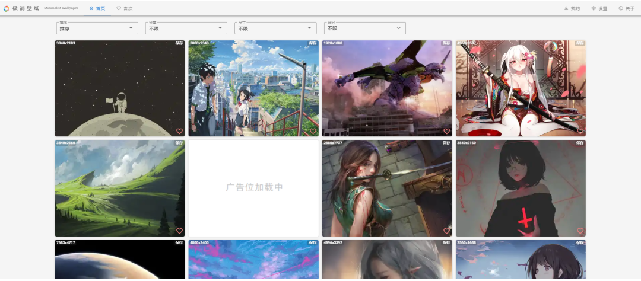Open the anime couple on stairs thumbnail
The image size is (641, 281).
[253, 88]
